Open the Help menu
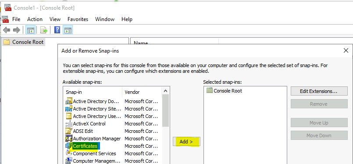Viewport: 353px width, 164px height. 127,19
